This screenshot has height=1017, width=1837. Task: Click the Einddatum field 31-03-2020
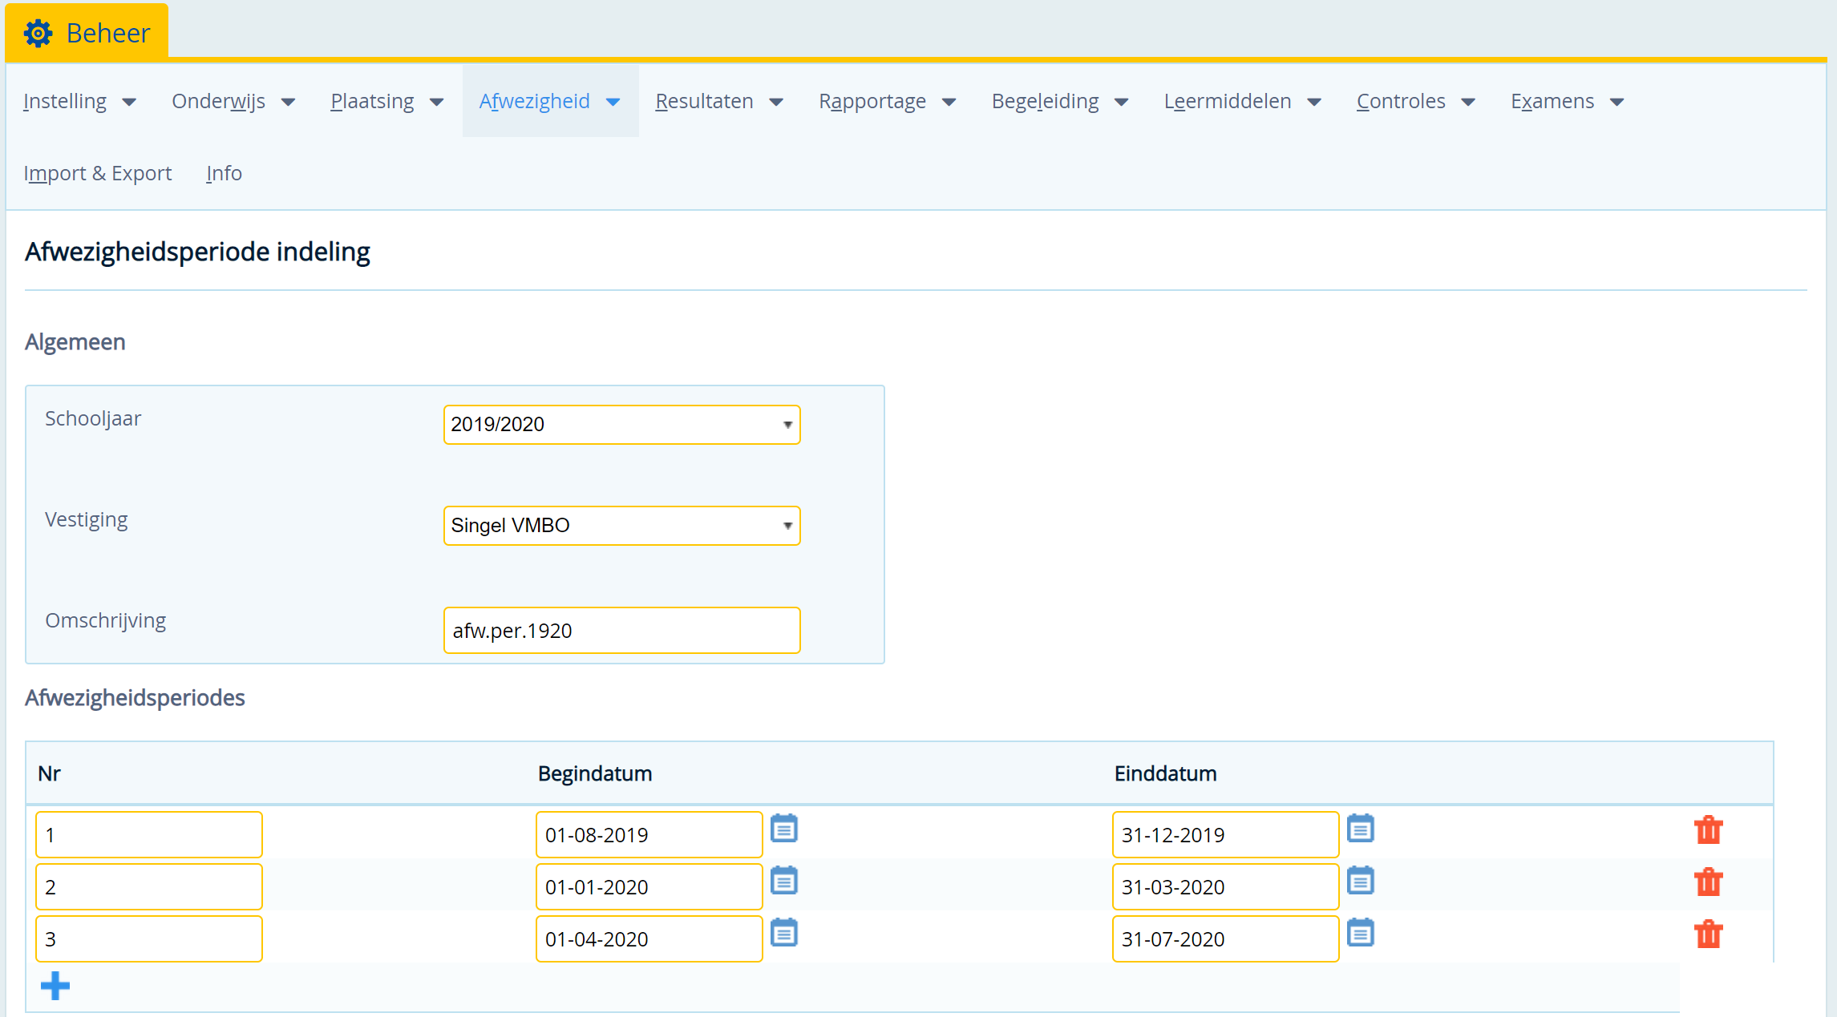1225,886
